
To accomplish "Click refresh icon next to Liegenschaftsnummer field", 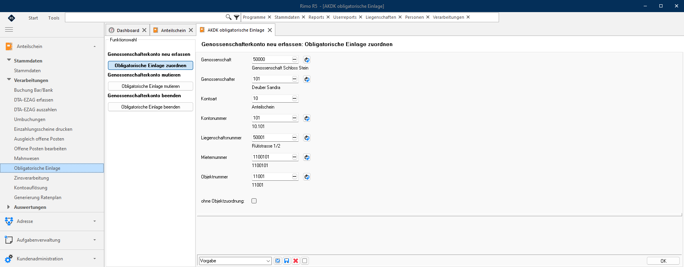I will [x=307, y=138].
